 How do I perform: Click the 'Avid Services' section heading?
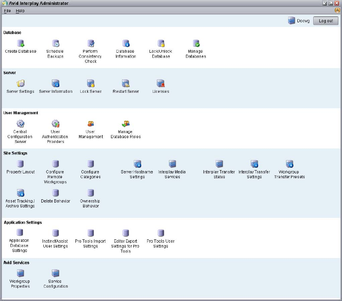16,263
